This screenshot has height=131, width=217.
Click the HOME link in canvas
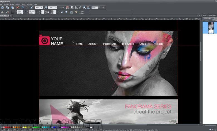(x=79, y=44)
